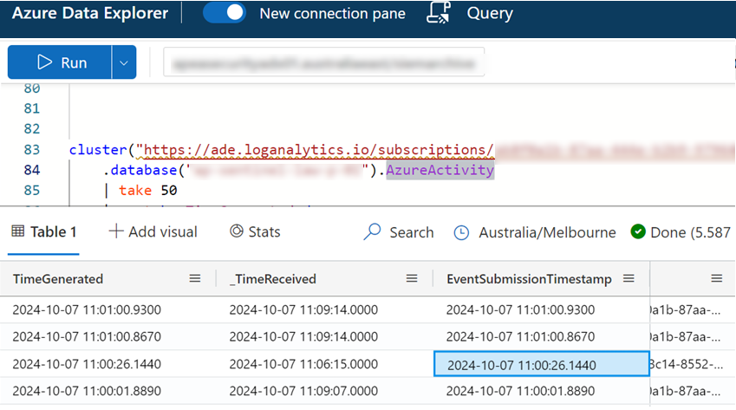Click the Table 1 grid icon
The height and width of the screenshot is (410, 736).
coord(18,231)
